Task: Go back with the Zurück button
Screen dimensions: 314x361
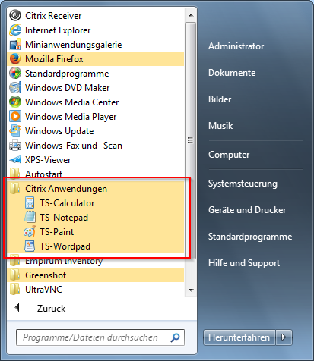Action: coord(40,308)
